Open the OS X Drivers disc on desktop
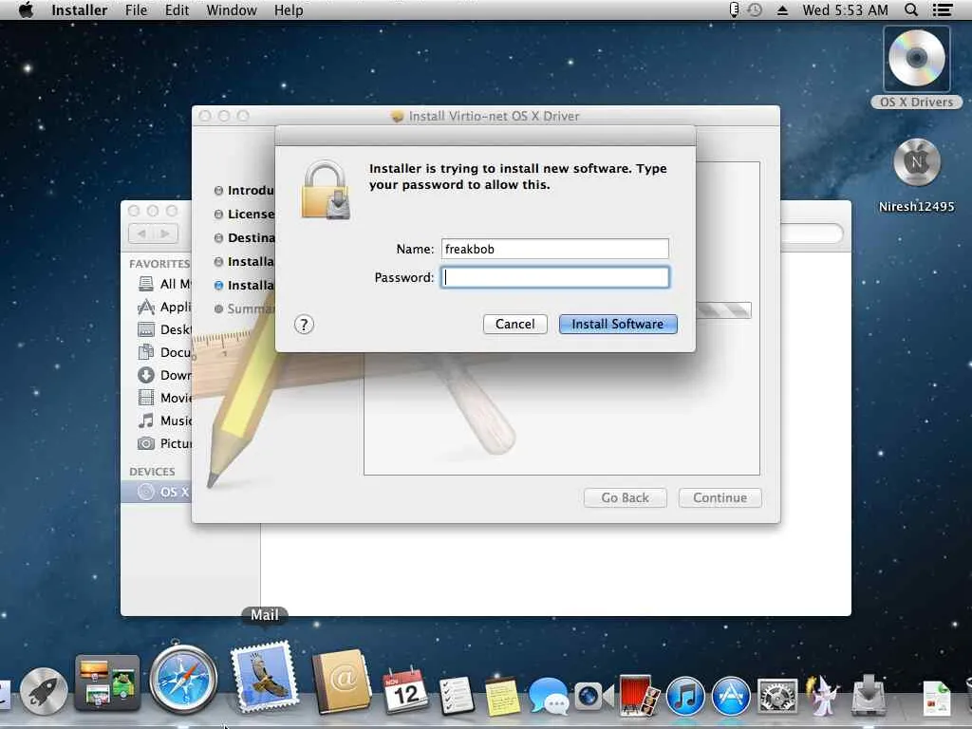 pyautogui.click(x=916, y=67)
